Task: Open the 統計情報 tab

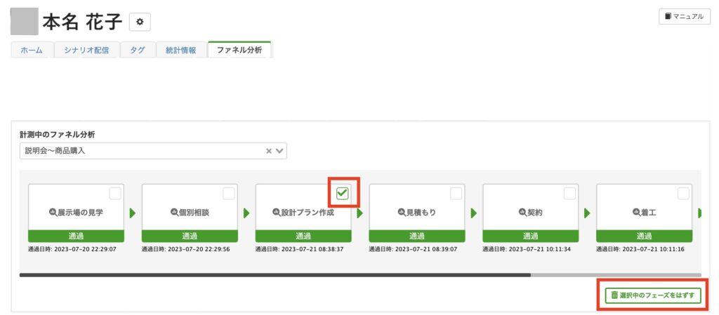Action: pyautogui.click(x=180, y=50)
